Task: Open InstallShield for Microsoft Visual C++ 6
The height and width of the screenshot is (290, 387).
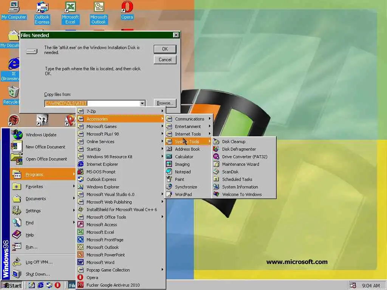Action: pos(121,209)
